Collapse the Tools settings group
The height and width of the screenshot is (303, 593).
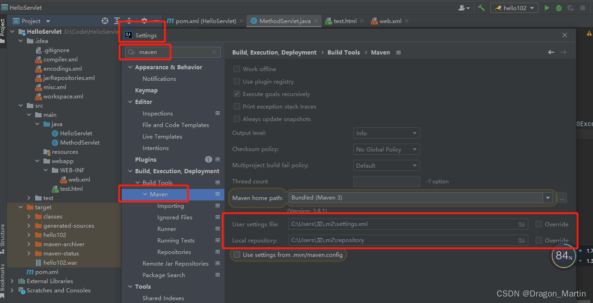click(x=130, y=286)
